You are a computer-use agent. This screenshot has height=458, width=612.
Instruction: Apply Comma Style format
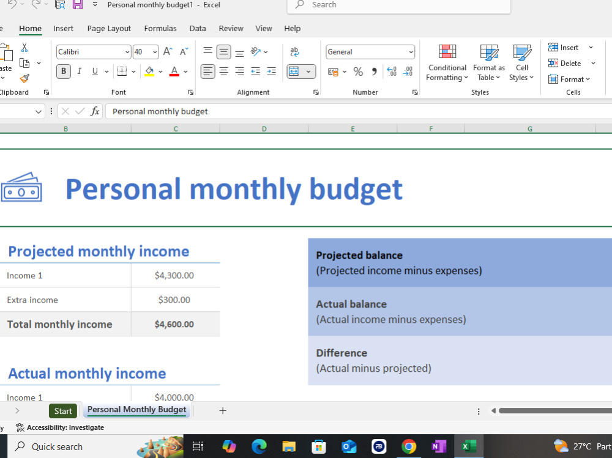pos(375,72)
